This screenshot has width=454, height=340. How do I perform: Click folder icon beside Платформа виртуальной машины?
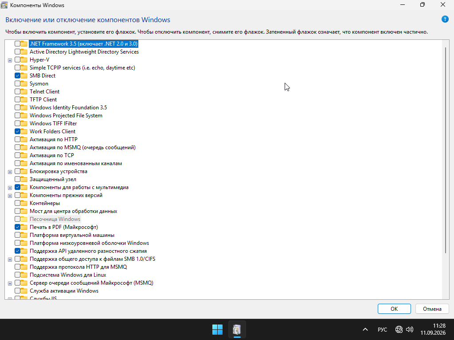(24, 235)
